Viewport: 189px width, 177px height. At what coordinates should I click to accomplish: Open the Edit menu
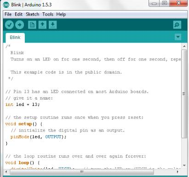[18, 14]
